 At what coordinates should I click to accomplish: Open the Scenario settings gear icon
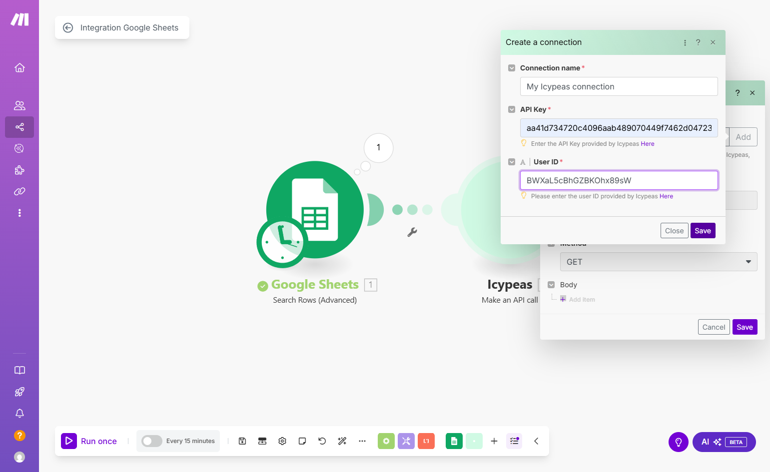pyautogui.click(x=282, y=441)
